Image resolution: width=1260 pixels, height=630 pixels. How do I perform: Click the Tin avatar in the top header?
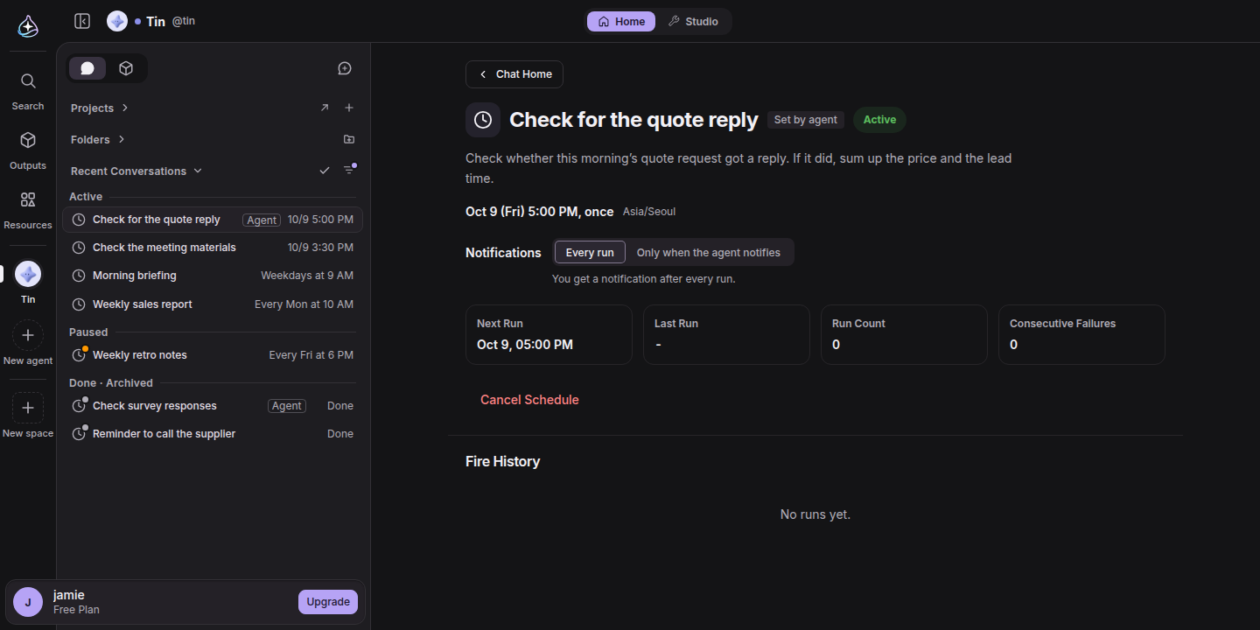[x=117, y=21]
